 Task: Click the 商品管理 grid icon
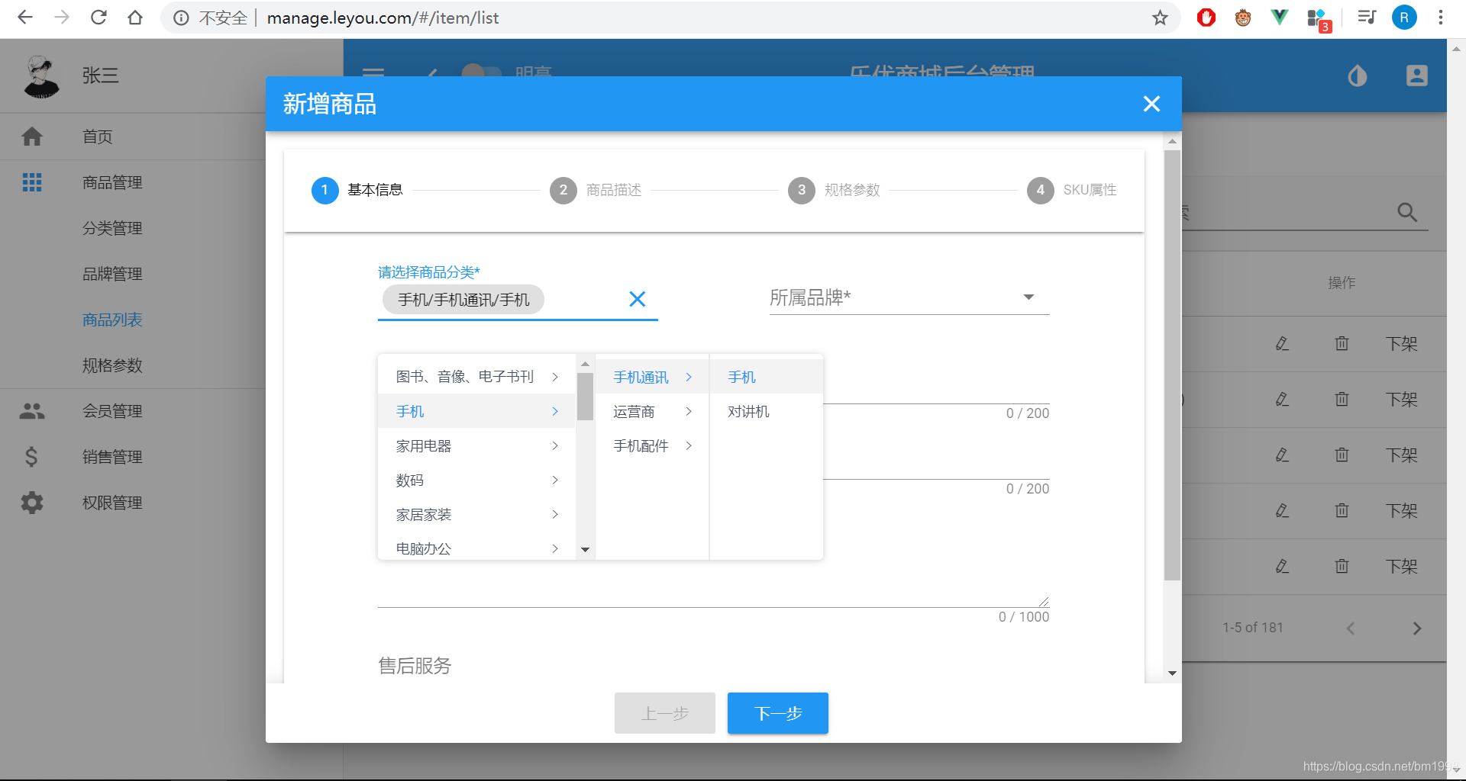(x=32, y=182)
